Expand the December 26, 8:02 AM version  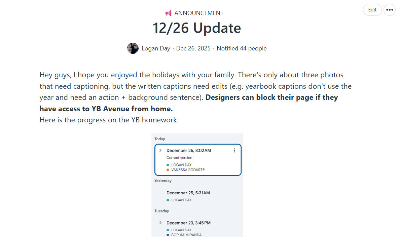click(x=160, y=151)
